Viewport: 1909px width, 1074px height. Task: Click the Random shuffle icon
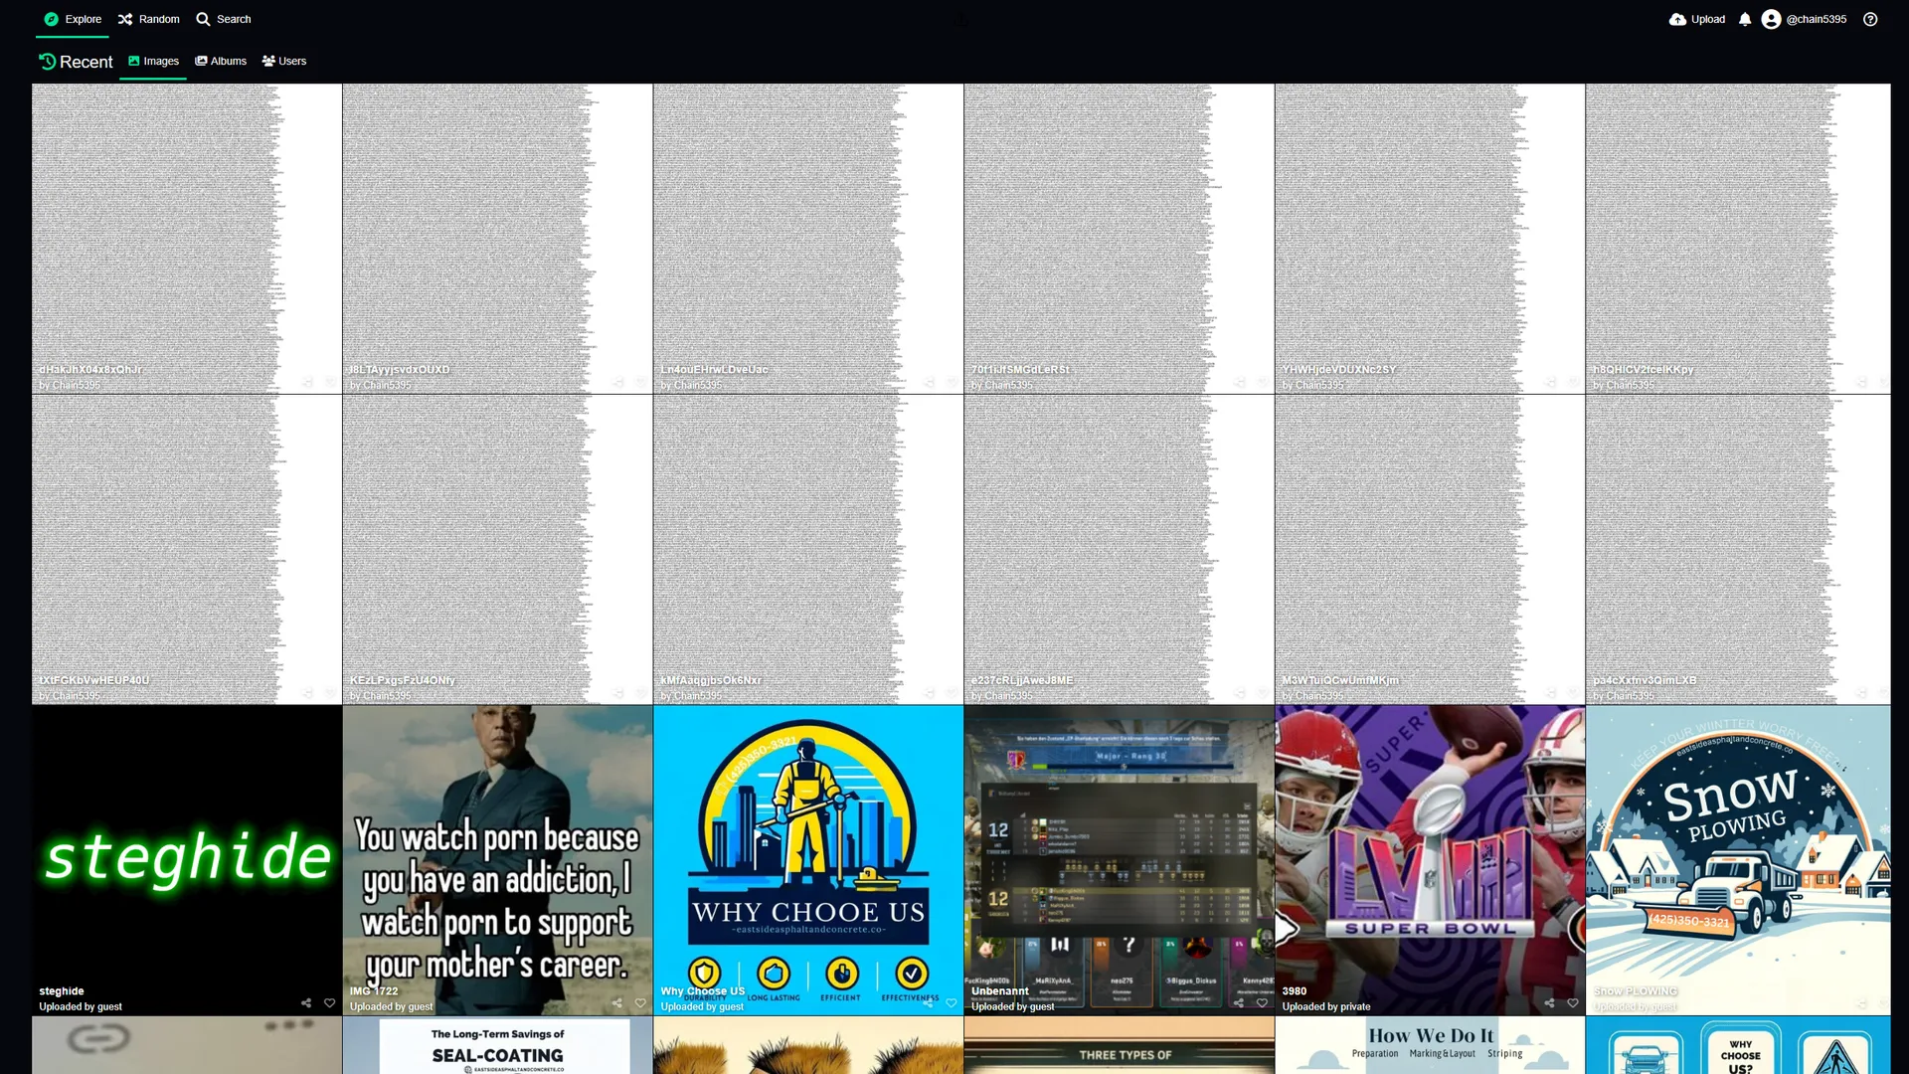point(125,19)
